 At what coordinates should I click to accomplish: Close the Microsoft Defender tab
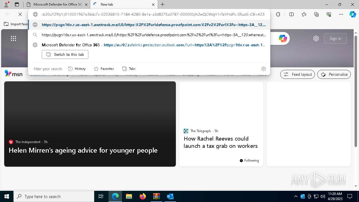point(86,4)
